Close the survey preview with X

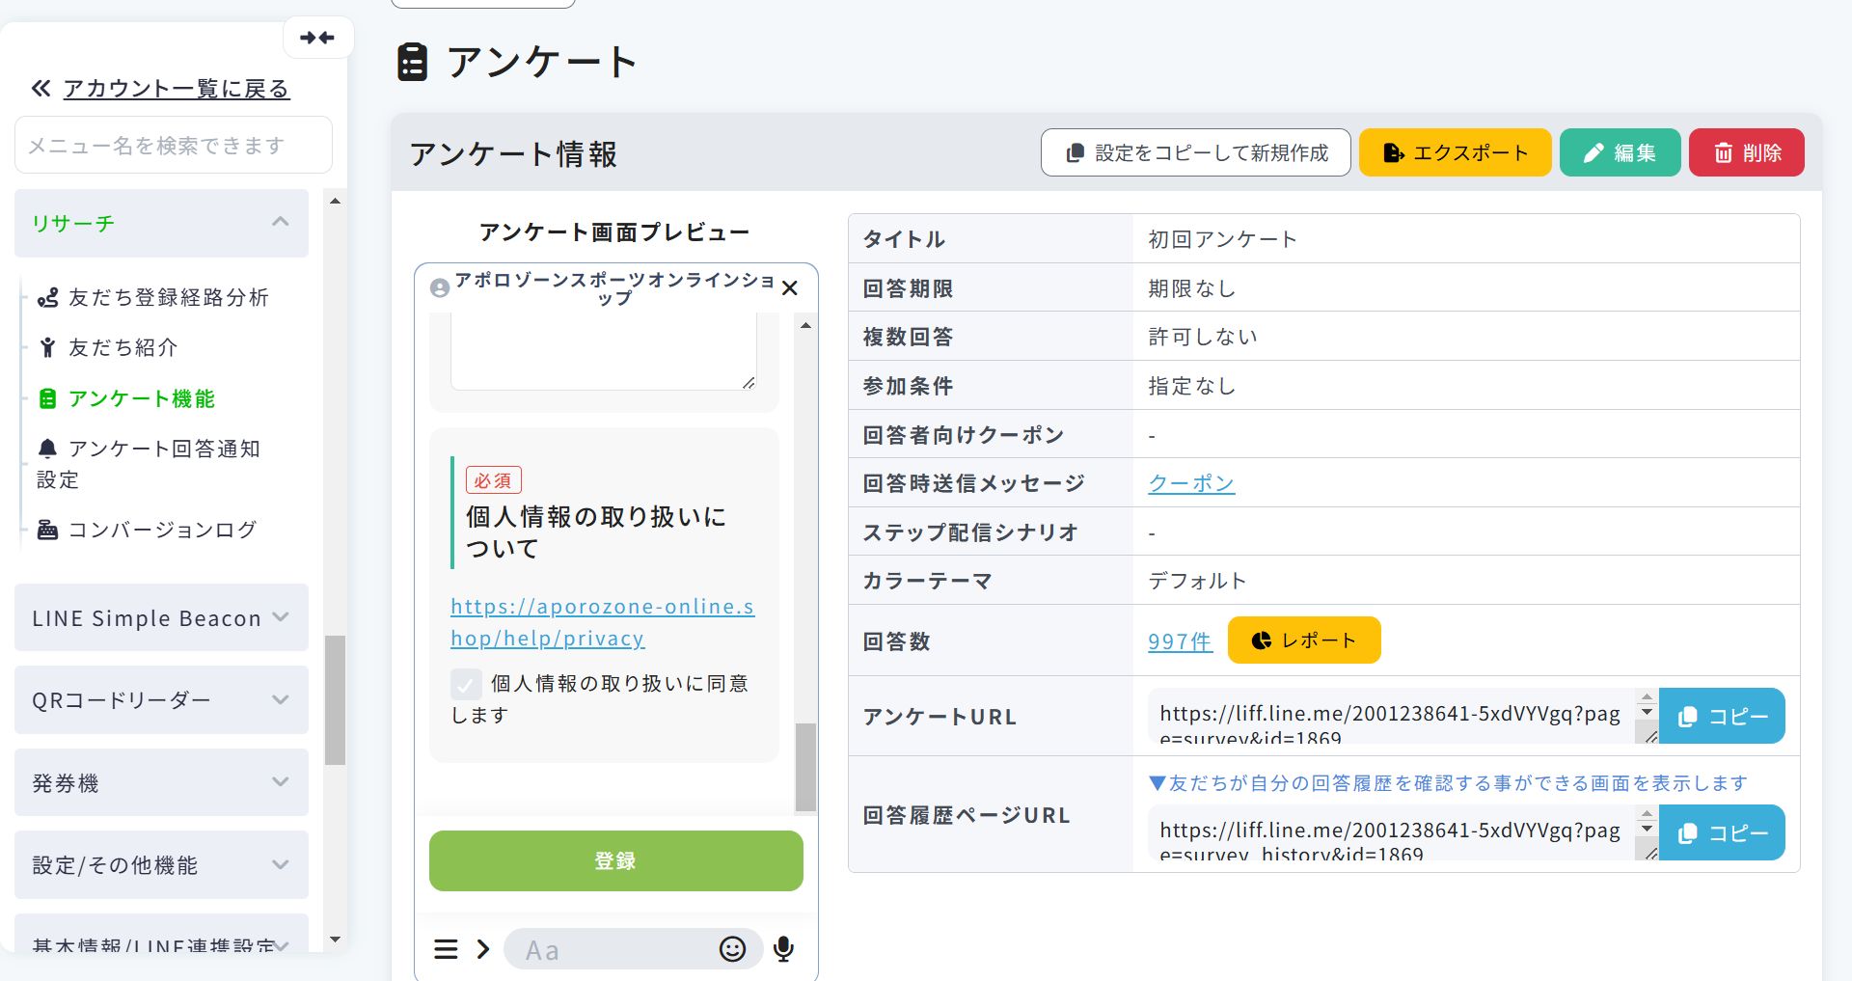(790, 287)
